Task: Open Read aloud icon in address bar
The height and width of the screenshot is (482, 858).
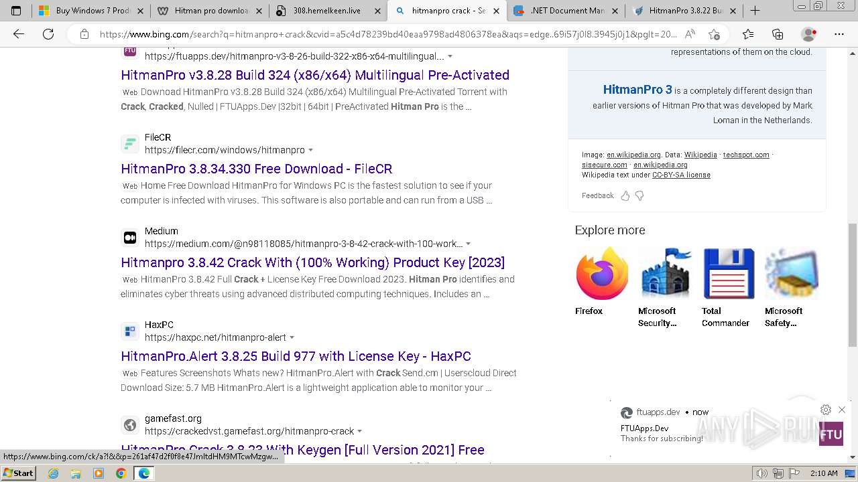Action: pos(690,34)
